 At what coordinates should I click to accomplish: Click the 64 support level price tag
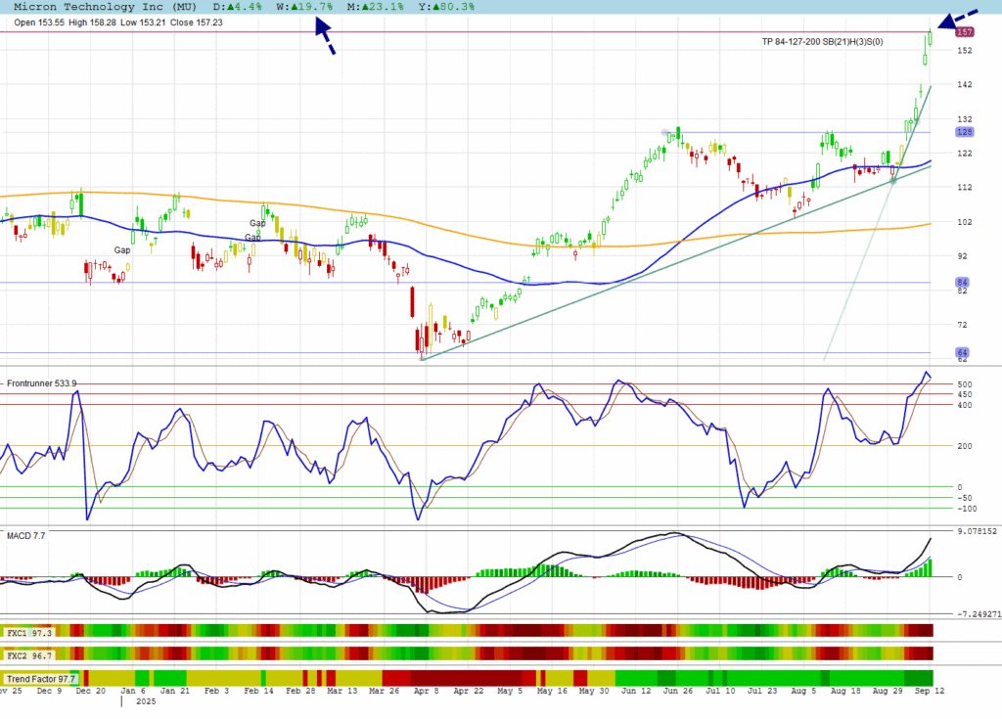(963, 353)
